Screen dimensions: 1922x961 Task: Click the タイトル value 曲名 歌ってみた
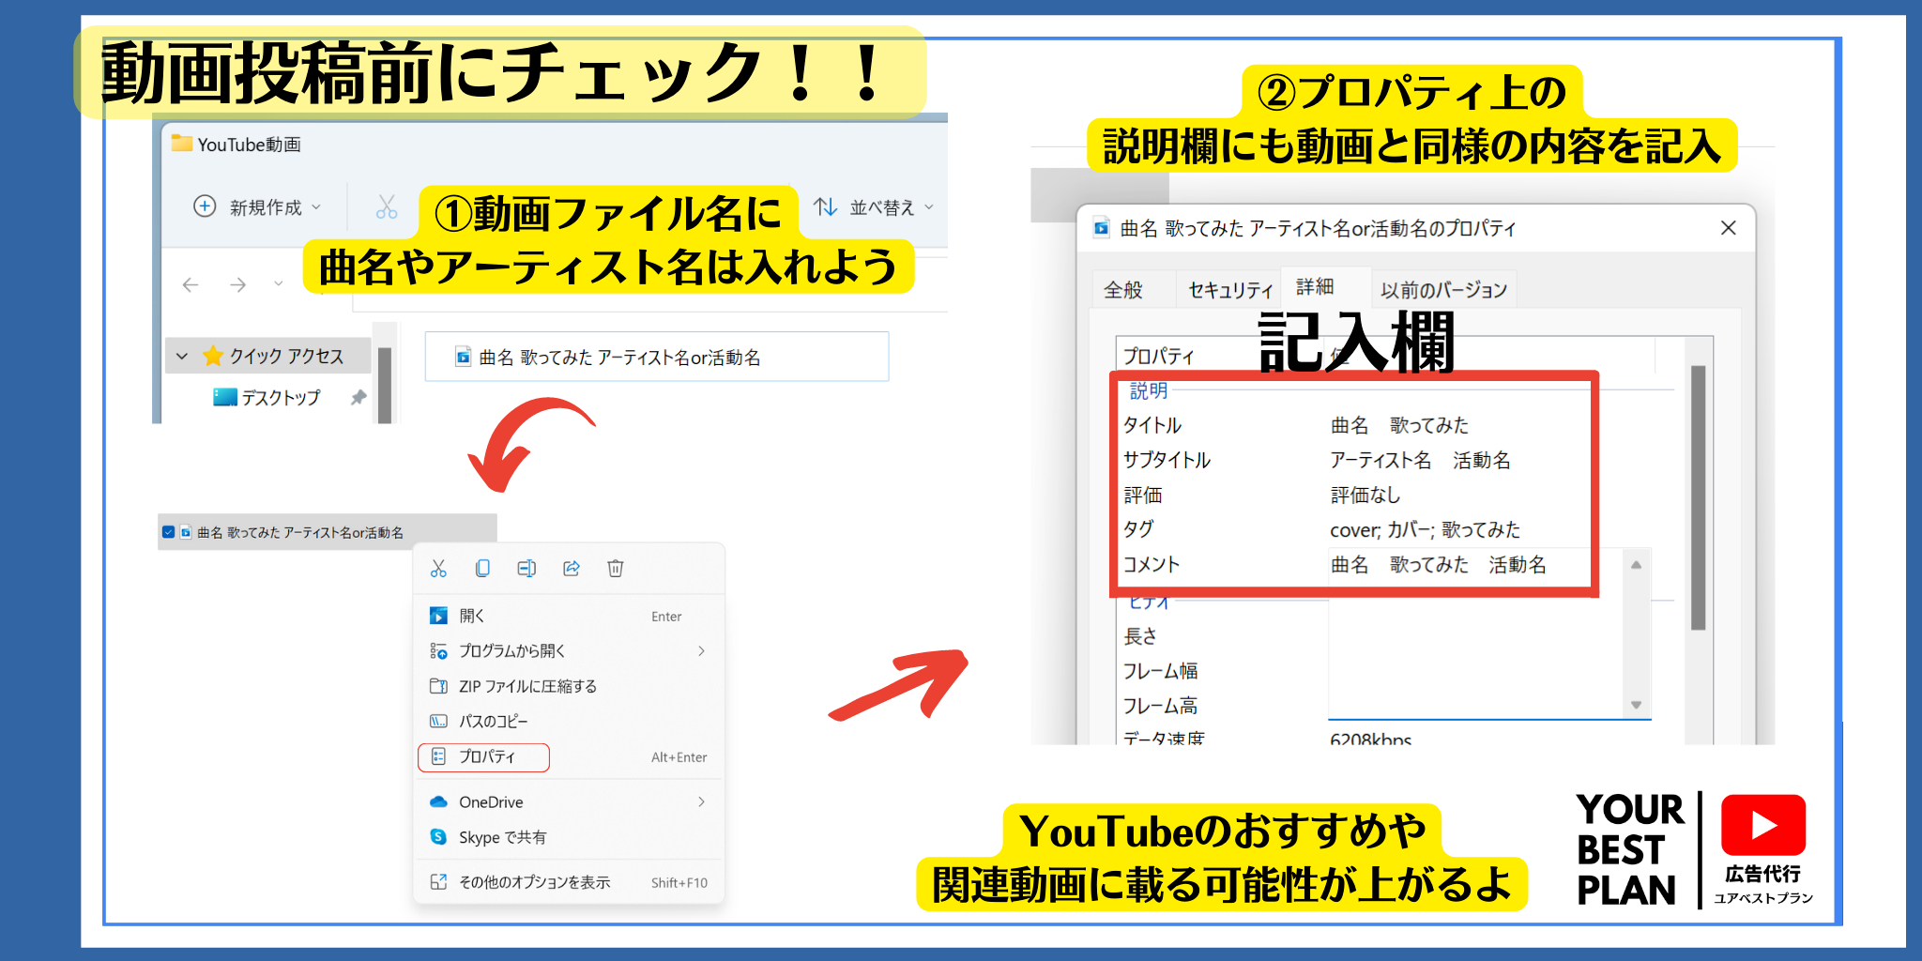coord(1399,425)
